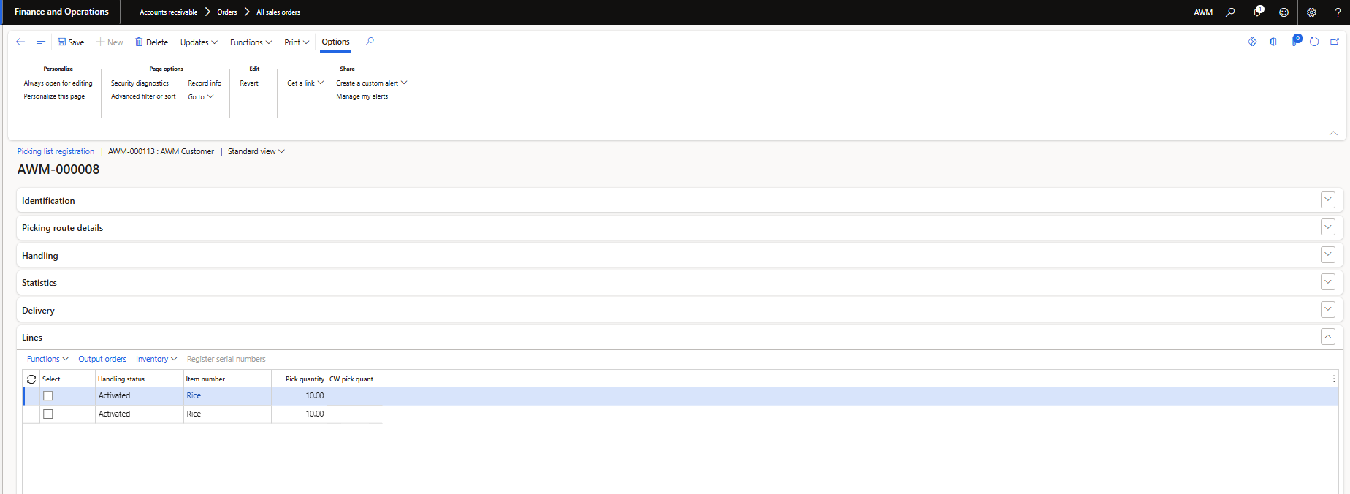Open the Inventory menu in Lines
The width and height of the screenshot is (1350, 494).
pyautogui.click(x=156, y=360)
